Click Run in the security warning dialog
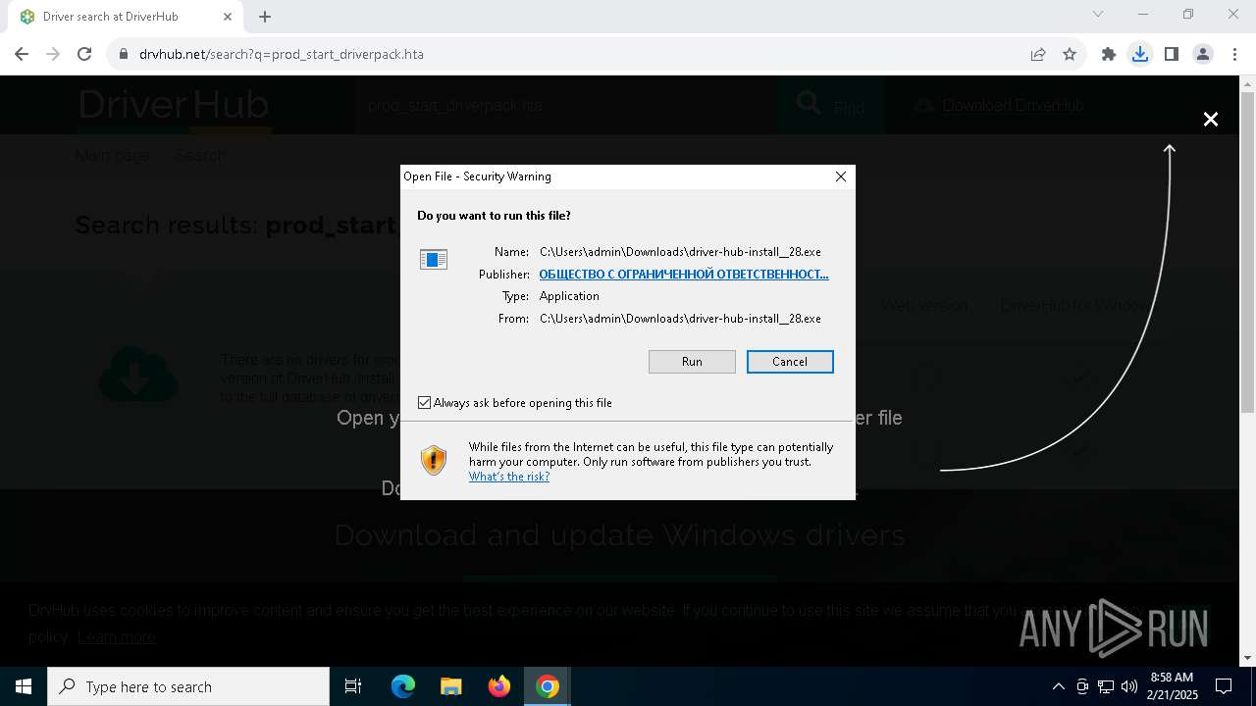The height and width of the screenshot is (706, 1256). (x=692, y=362)
